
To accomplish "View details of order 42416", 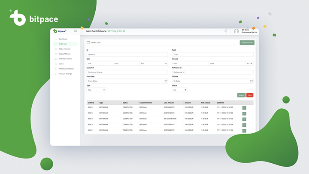I will [x=244, y=108].
